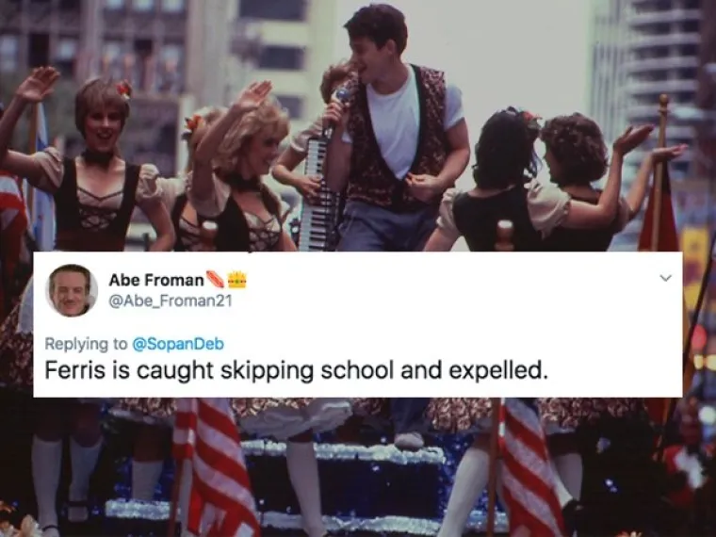
Task: Click the accordion keyboard behind the singer
Action: (317, 194)
